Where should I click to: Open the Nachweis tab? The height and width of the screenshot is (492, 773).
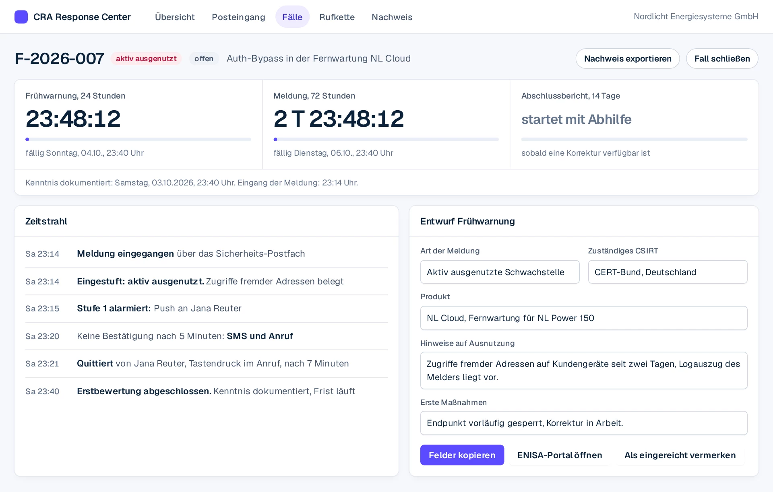pyautogui.click(x=392, y=17)
